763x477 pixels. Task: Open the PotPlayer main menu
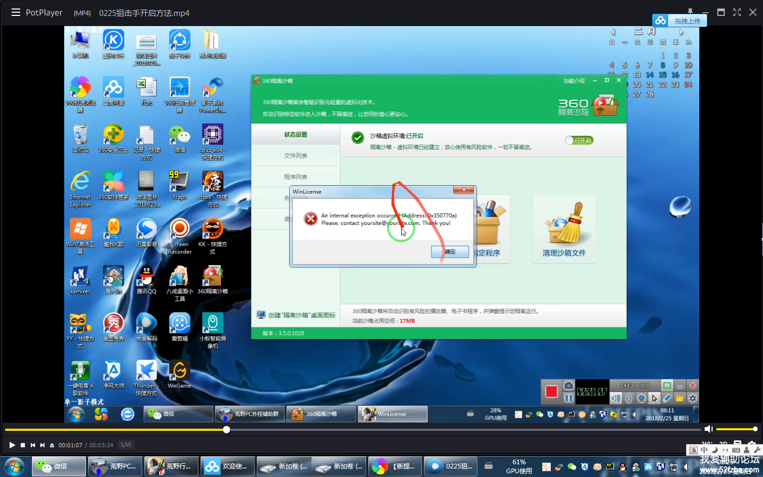pos(15,12)
